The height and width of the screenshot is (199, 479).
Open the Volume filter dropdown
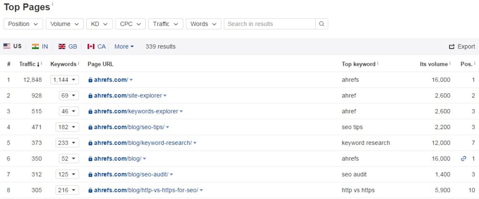[65, 24]
